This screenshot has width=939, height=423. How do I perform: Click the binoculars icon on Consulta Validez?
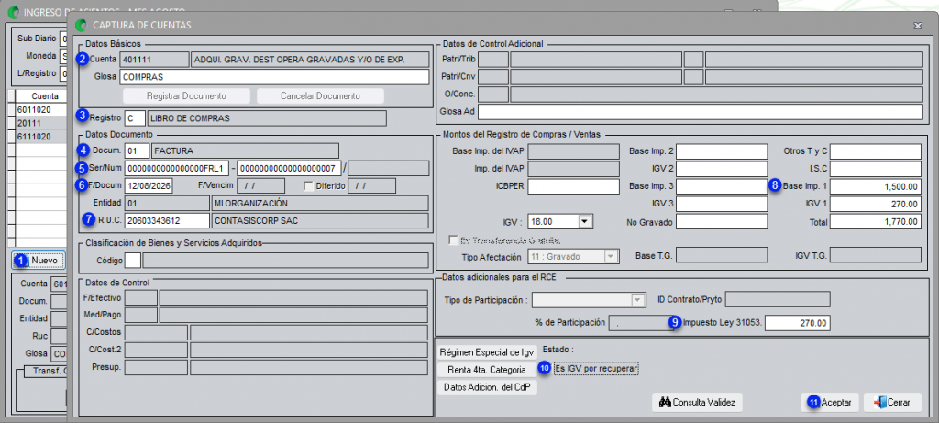tap(665, 403)
